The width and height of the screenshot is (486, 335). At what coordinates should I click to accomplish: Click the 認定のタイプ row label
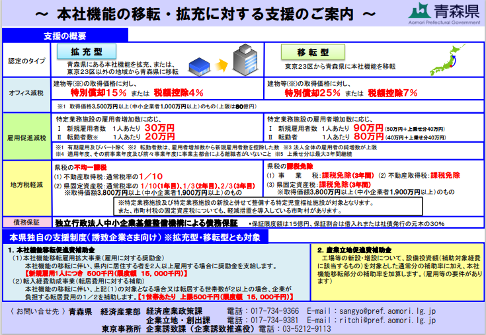tap(26, 61)
